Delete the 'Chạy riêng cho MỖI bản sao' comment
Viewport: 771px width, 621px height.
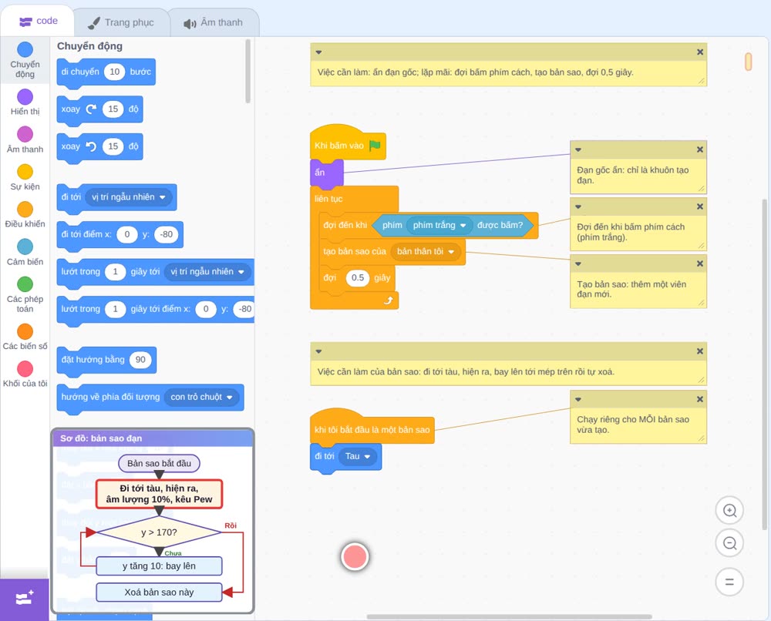pyautogui.click(x=700, y=399)
